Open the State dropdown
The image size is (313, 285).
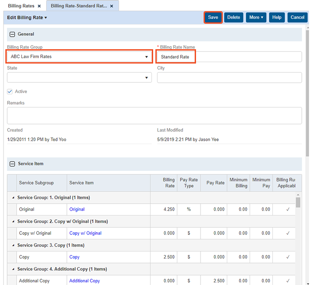(x=146, y=78)
